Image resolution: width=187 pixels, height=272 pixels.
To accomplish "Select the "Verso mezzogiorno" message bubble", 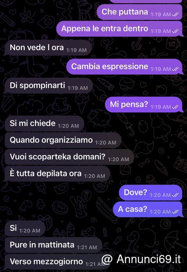I will tap(56, 262).
